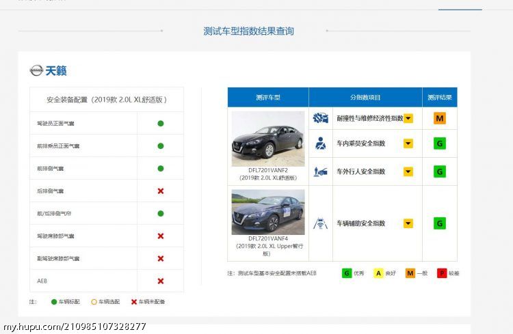
Task: Click the DFL7201VANF2 model code text
Action: (268, 170)
